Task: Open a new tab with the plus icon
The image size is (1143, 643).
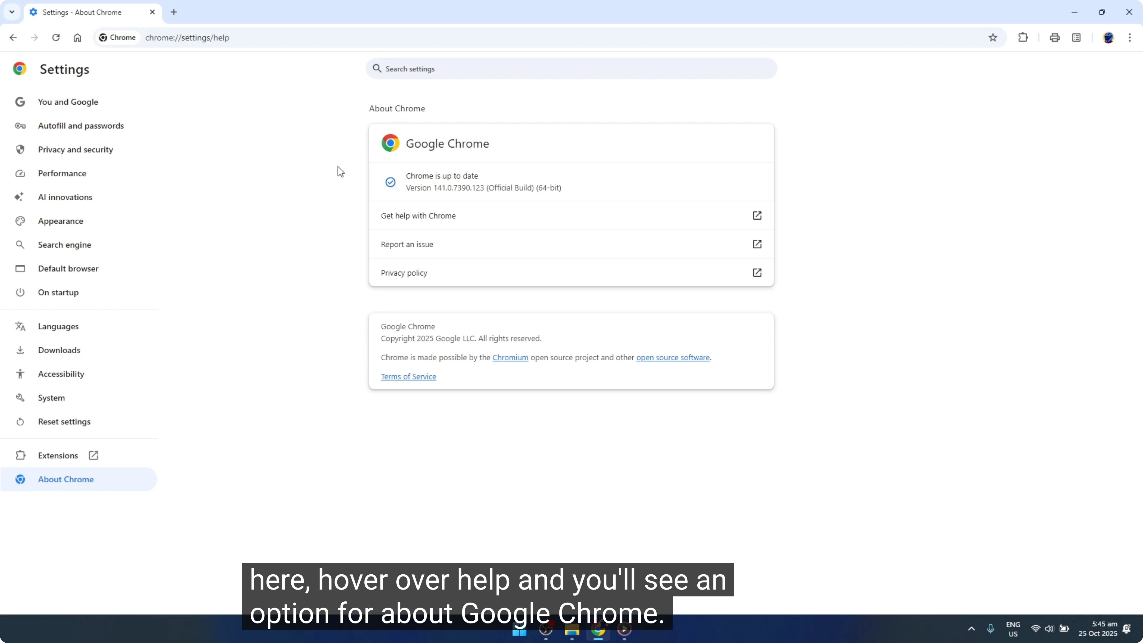Action: click(174, 12)
